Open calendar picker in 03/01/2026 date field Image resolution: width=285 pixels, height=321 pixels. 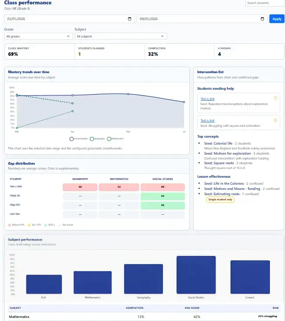[x=130, y=19]
